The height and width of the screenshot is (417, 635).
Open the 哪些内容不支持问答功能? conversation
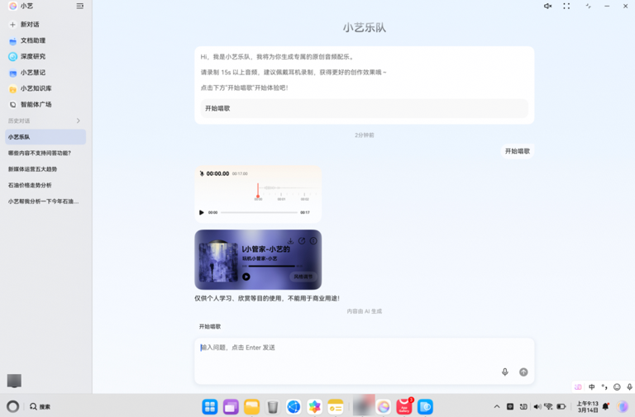click(40, 153)
